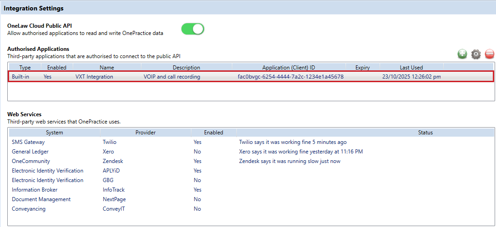Viewport: 496px width, 227px height.
Task: Select the OneCommunity system row
Action: click(251, 161)
